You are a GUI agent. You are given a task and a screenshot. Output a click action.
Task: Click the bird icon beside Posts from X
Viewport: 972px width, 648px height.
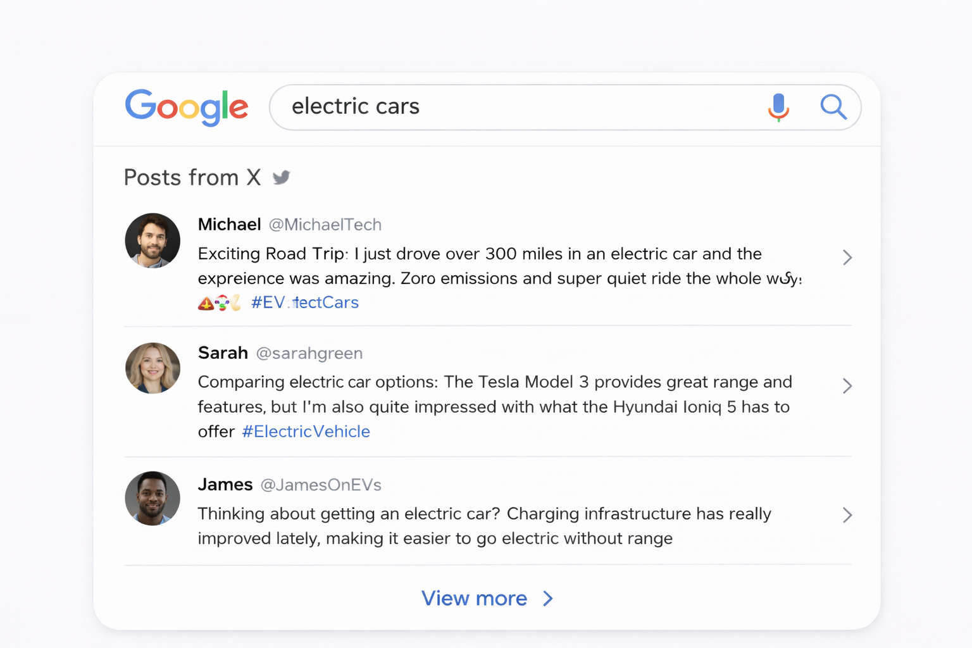[282, 178]
